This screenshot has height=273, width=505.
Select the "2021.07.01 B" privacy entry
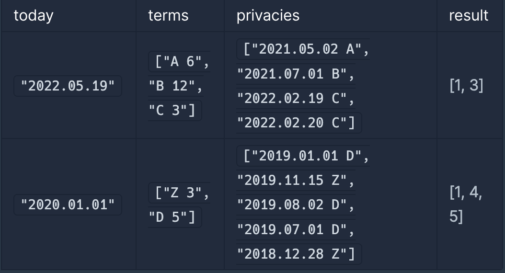pos(296,74)
